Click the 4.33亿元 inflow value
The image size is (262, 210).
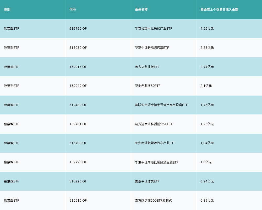point(207,28)
